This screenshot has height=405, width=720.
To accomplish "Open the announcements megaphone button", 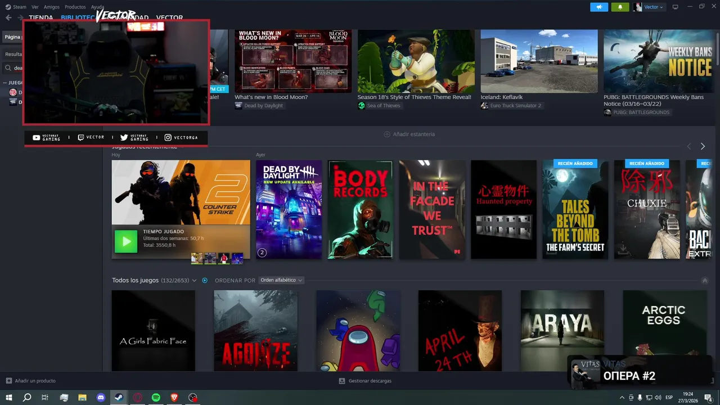I will point(599,7).
